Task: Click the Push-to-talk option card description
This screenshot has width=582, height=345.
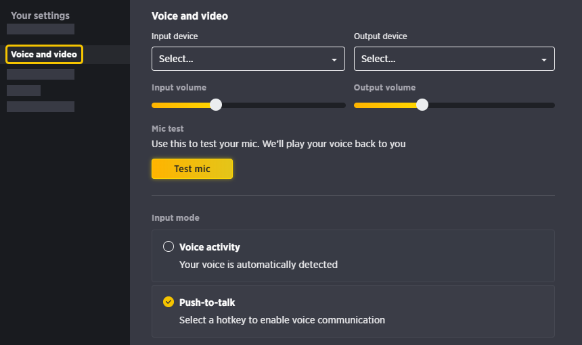Action: pos(282,320)
